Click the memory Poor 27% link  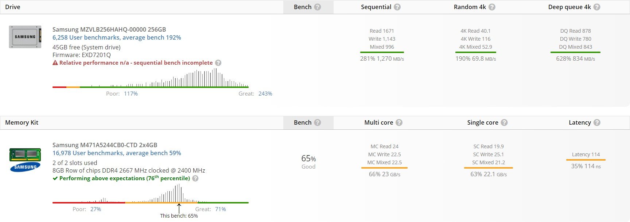coord(96,209)
